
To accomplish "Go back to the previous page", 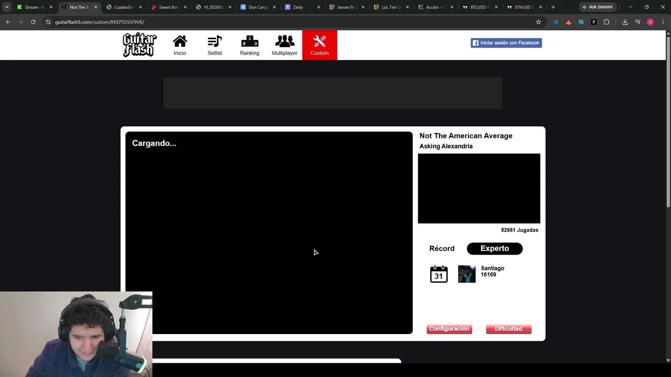I will pos(8,22).
